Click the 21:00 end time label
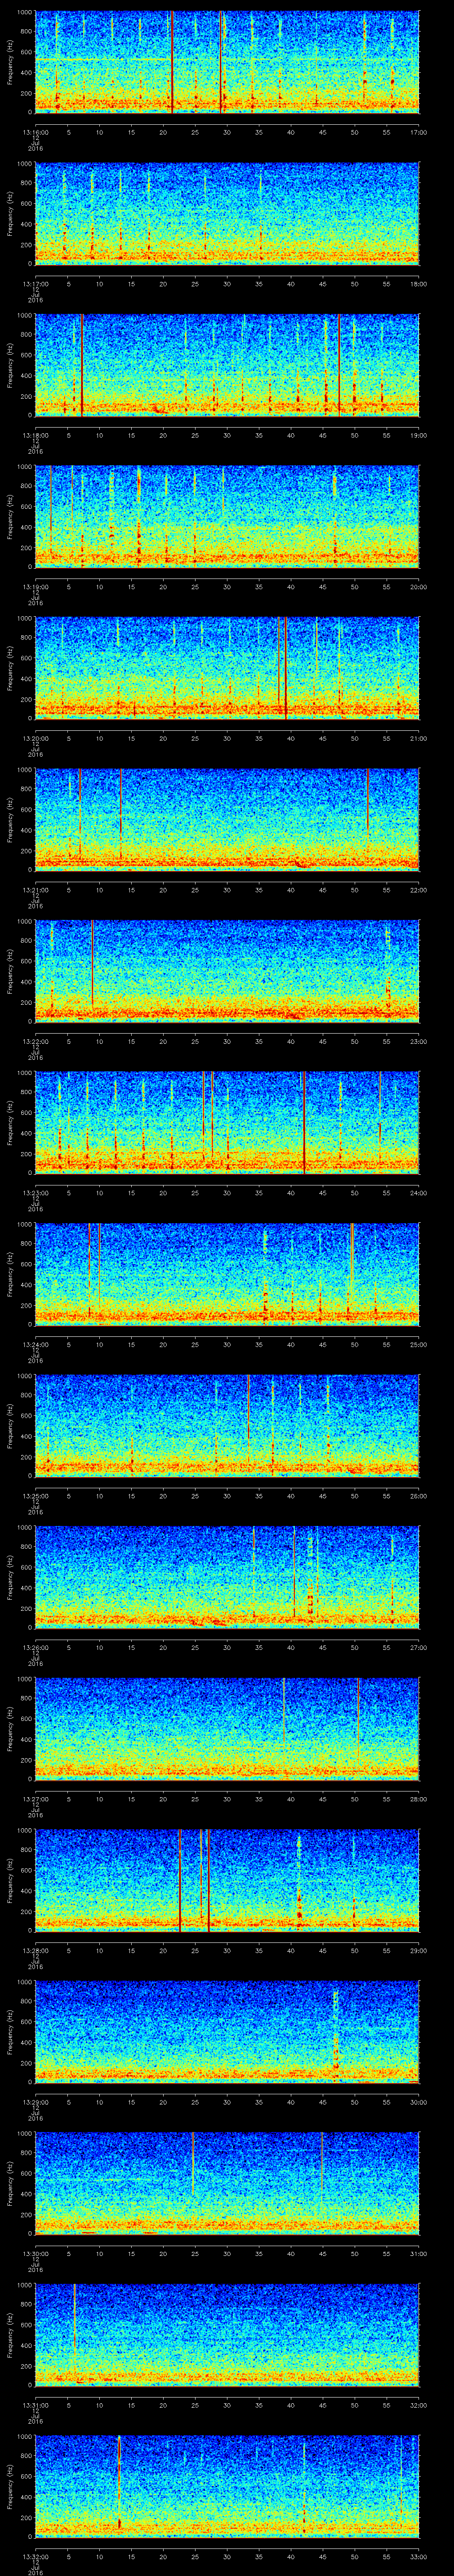The image size is (454, 2576). click(x=419, y=738)
